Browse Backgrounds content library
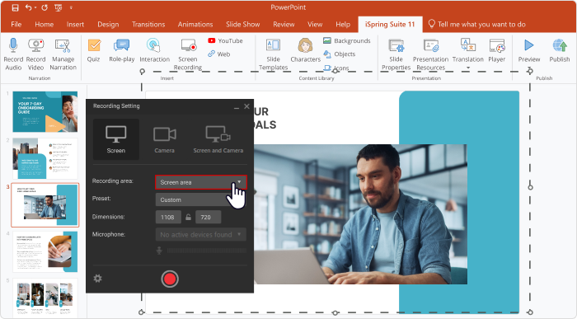577x319 pixels. point(347,41)
